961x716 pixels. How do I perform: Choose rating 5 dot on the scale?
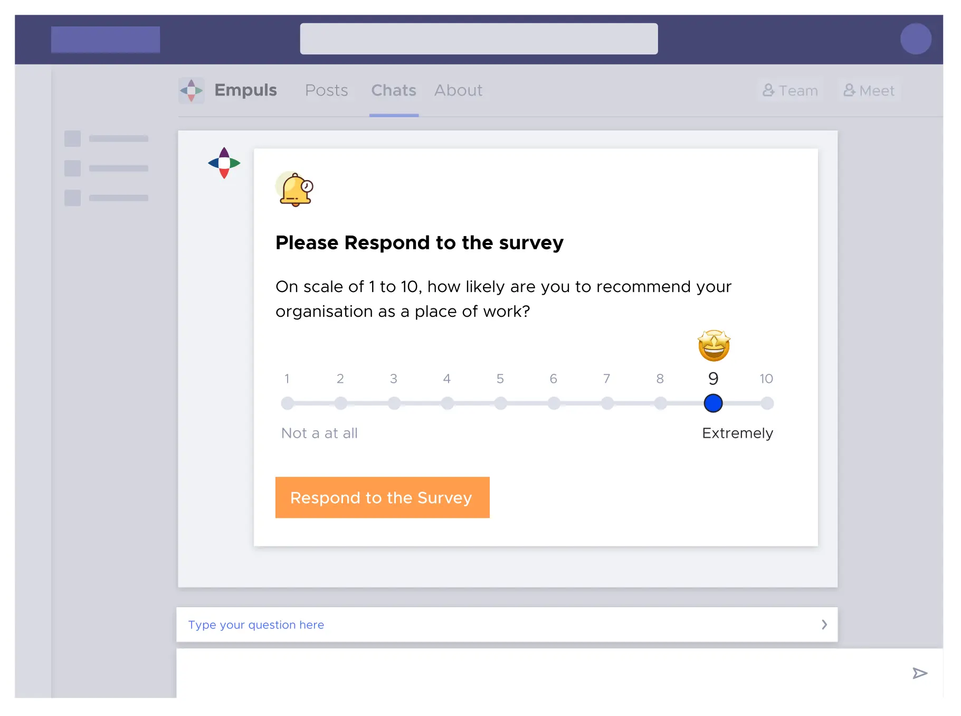500,403
